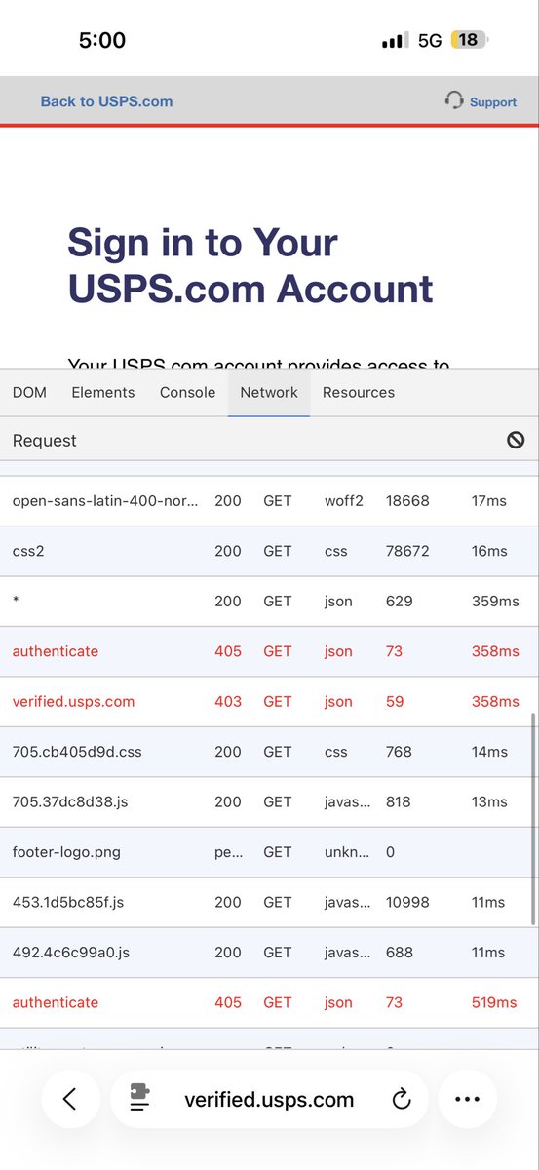Open the Resources tab
This screenshot has height=1170, width=539.
tap(359, 392)
